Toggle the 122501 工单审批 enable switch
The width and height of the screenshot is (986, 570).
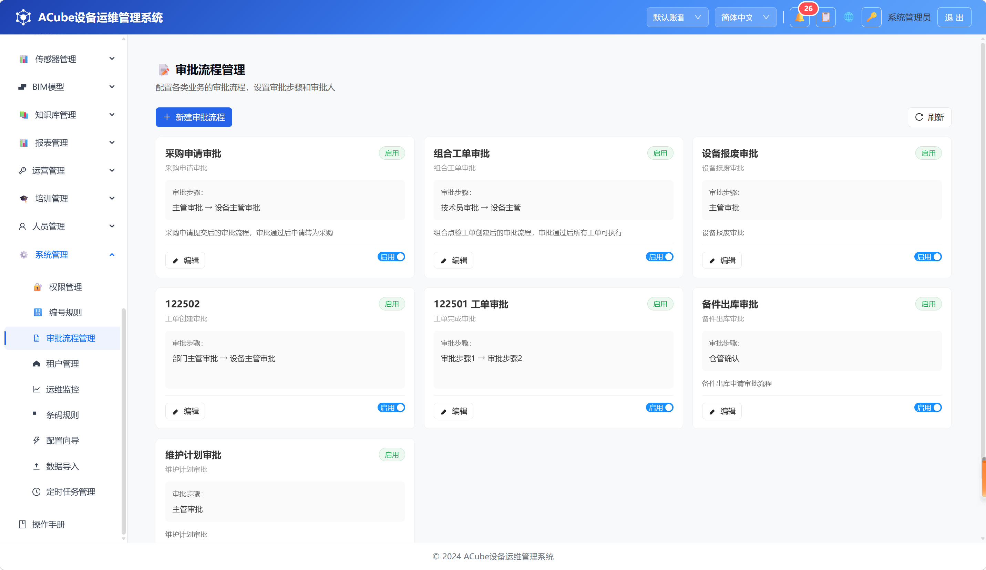point(659,408)
